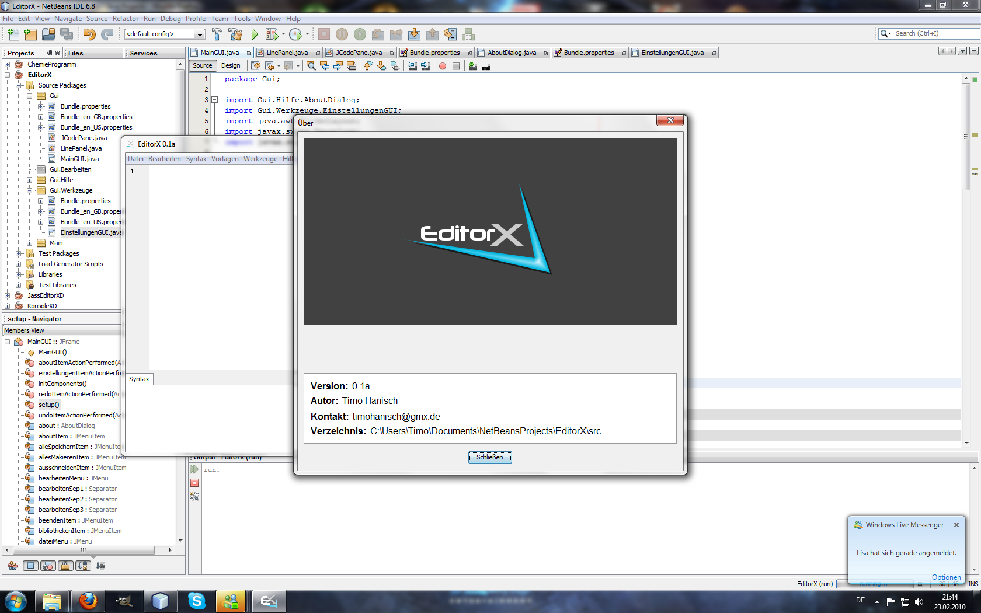
Task: Switch to the LinePanel.java tab
Action: click(287, 53)
